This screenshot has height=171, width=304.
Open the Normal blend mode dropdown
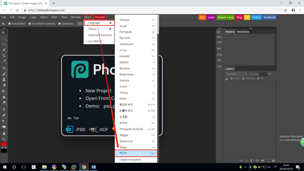coord(236,74)
